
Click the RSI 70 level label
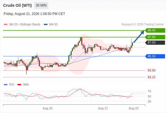[149, 91]
